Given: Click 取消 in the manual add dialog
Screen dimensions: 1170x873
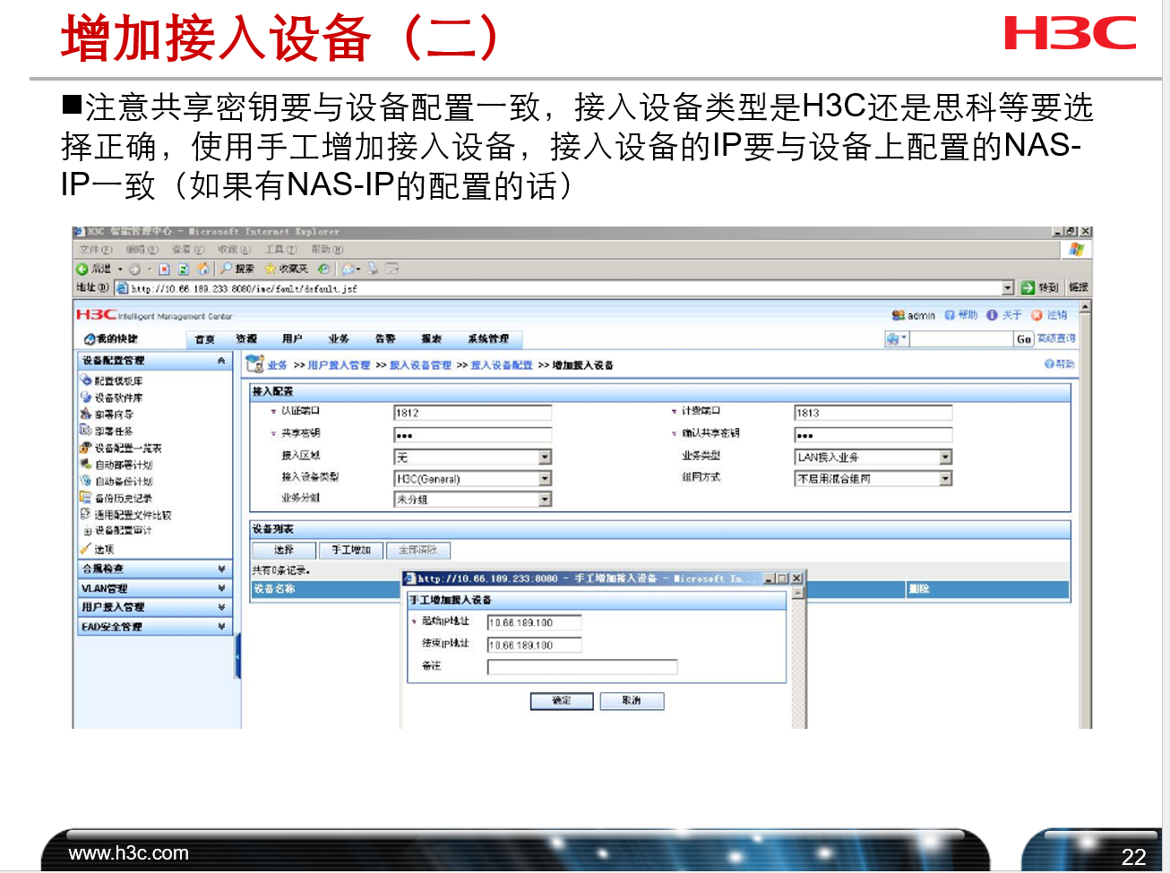Looking at the screenshot, I should tap(632, 701).
